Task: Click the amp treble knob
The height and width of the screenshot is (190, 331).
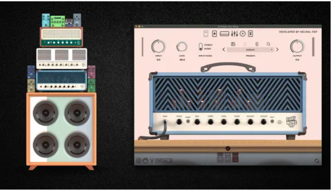Action: pos(224,122)
